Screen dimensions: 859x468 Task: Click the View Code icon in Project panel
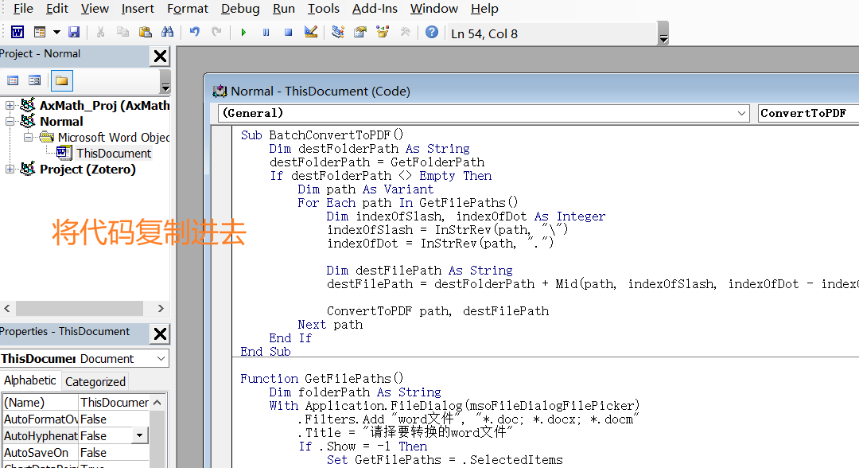click(13, 80)
